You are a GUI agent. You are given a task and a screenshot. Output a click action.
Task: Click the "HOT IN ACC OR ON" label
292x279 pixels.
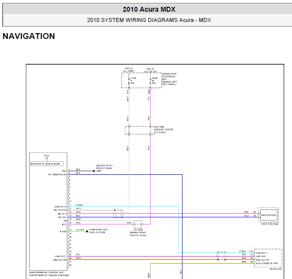[x=150, y=70]
